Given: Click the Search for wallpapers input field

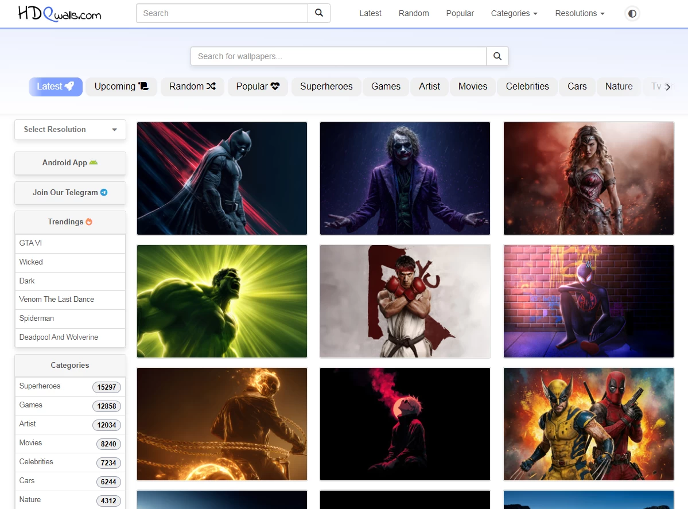Looking at the screenshot, I should click(x=339, y=56).
